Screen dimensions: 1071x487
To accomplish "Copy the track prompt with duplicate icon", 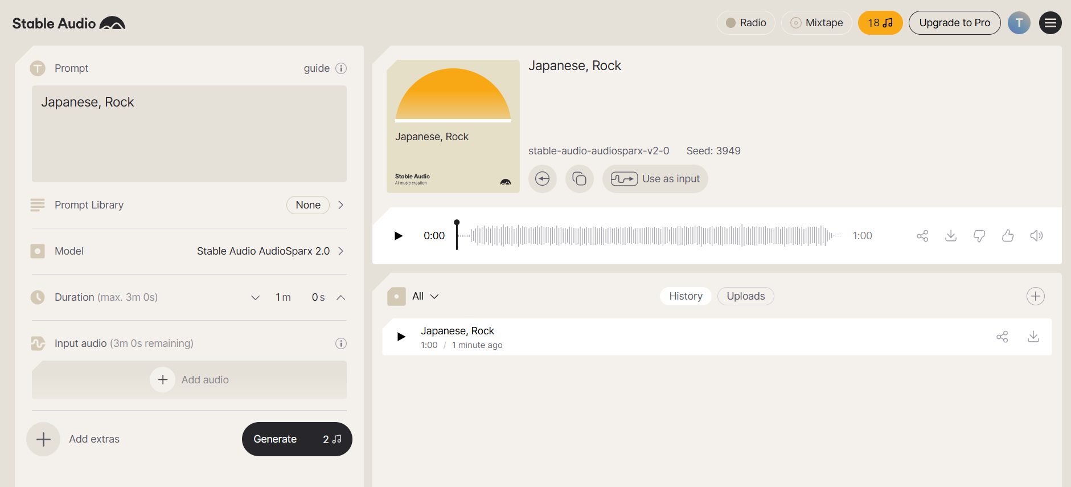I will [579, 179].
